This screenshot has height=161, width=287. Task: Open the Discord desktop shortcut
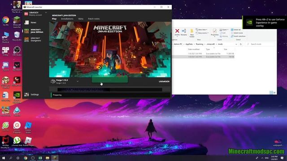[5, 66]
